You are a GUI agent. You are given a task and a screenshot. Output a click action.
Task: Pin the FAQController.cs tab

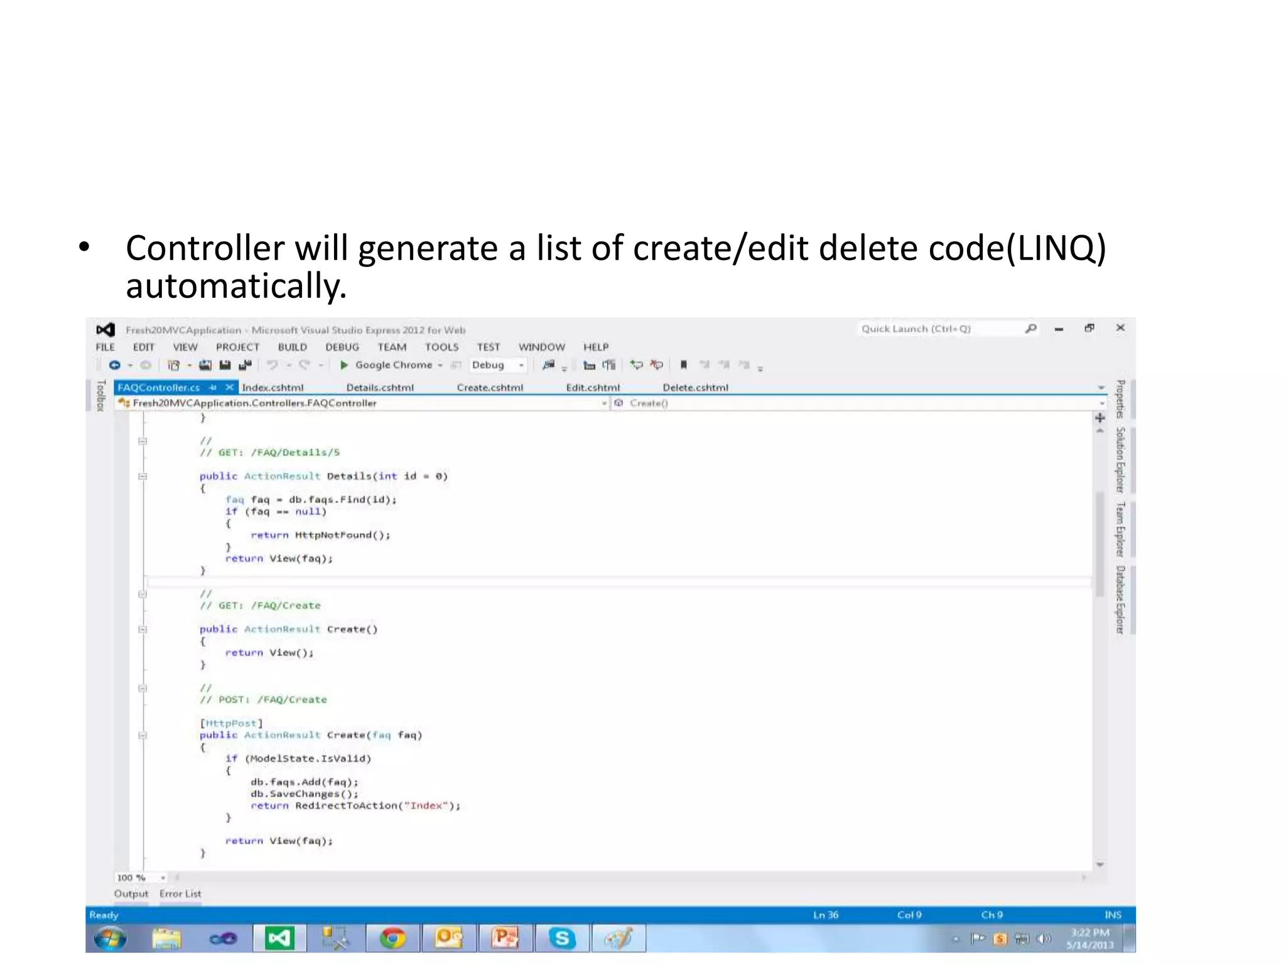[213, 388]
